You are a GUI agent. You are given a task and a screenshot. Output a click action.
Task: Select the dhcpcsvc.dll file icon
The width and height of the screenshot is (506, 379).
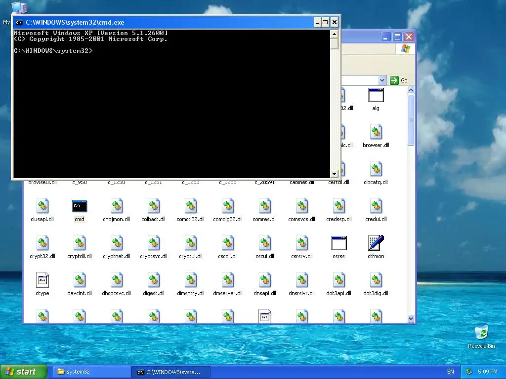117,280
